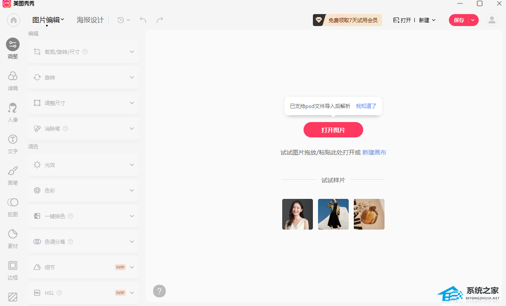This screenshot has height=306, width=506.
Task: Expand the 旋转 panel chevron
Action: click(132, 77)
